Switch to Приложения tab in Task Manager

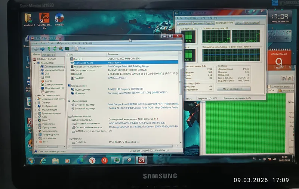[184, 24]
